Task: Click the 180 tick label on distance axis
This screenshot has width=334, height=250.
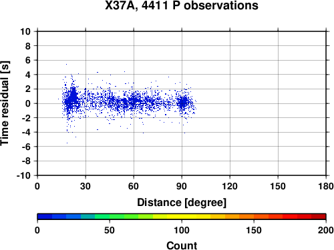Action: point(326,186)
